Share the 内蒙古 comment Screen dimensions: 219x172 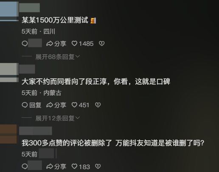[x=56, y=105]
